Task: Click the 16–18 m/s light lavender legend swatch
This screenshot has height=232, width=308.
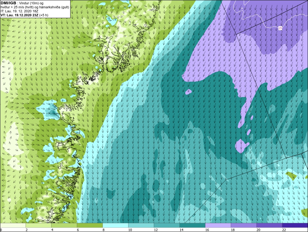Action: [x=218, y=225]
